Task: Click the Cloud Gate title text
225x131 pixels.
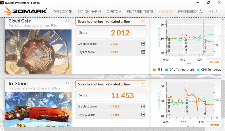Action: 20,21
